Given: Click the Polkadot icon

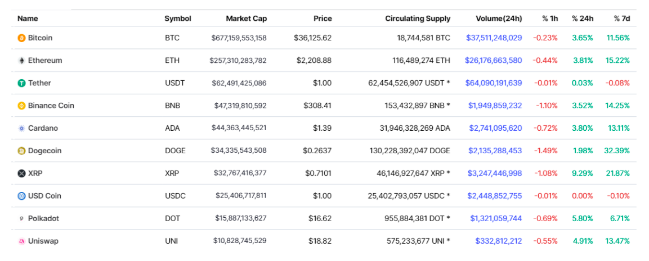Looking at the screenshot, I should [x=22, y=219].
